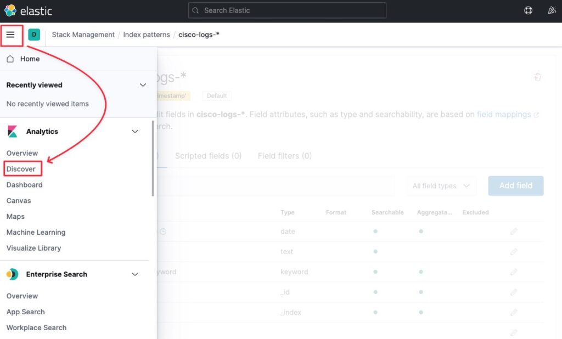Open Maps in Analytics
This screenshot has width=562, height=339.
point(15,217)
